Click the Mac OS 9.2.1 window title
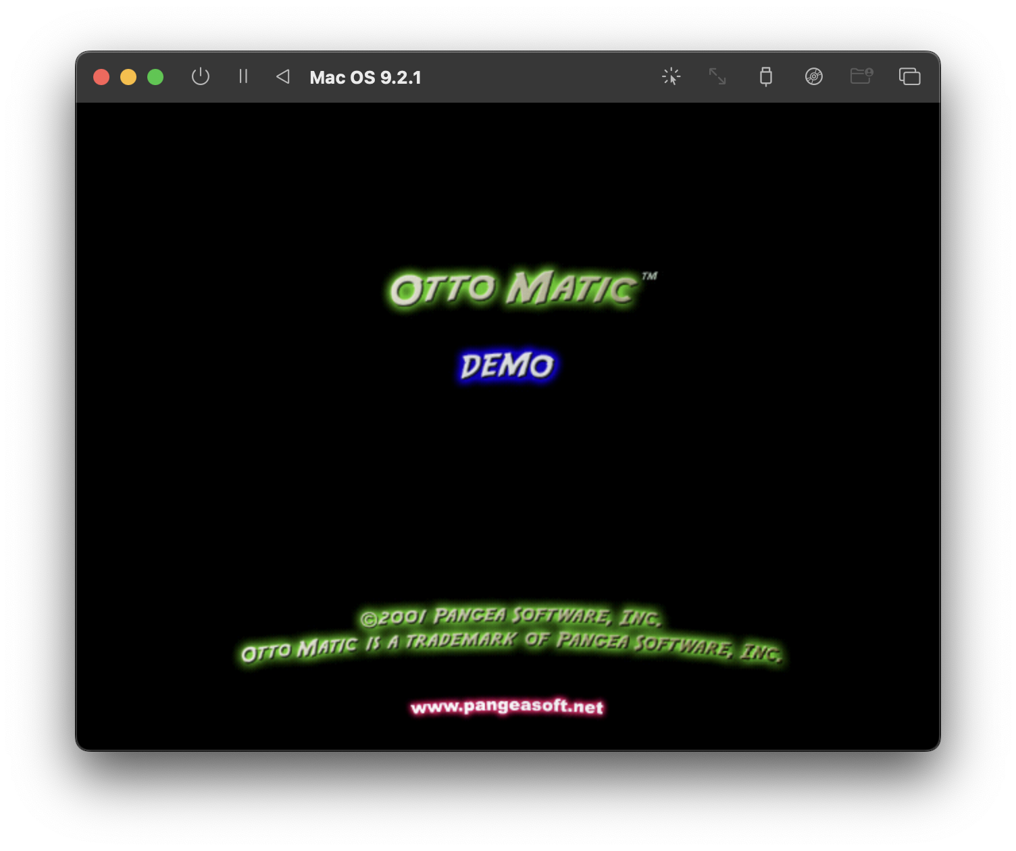The width and height of the screenshot is (1016, 851). pyautogui.click(x=365, y=77)
